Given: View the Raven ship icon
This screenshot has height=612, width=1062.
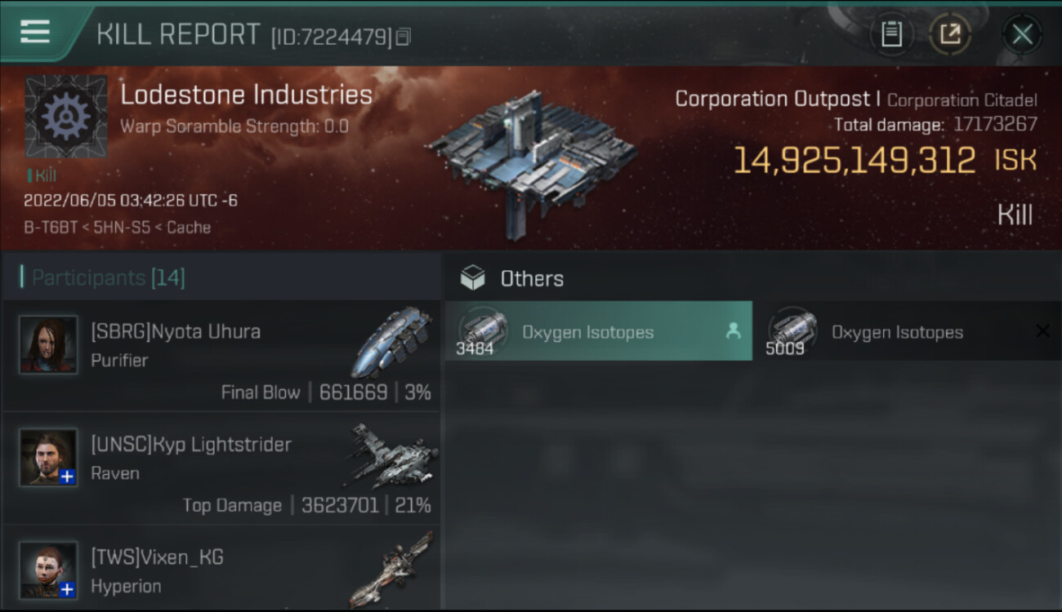Looking at the screenshot, I should point(392,455).
